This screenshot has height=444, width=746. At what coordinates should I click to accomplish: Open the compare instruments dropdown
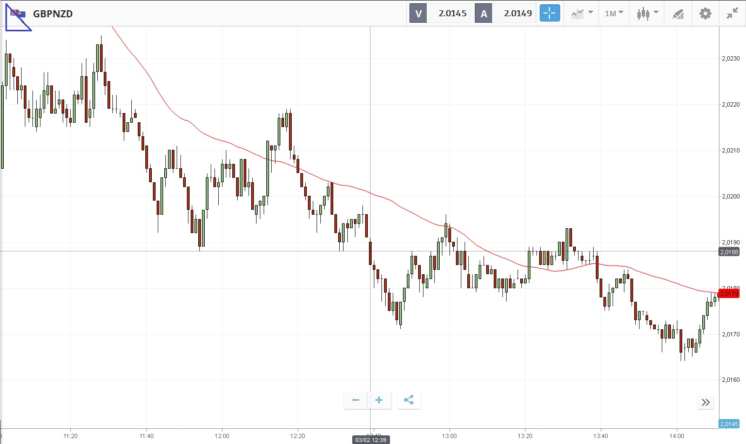coord(582,14)
